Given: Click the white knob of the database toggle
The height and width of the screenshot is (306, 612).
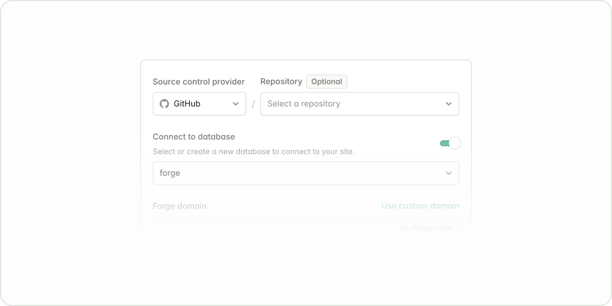Looking at the screenshot, I should point(454,143).
